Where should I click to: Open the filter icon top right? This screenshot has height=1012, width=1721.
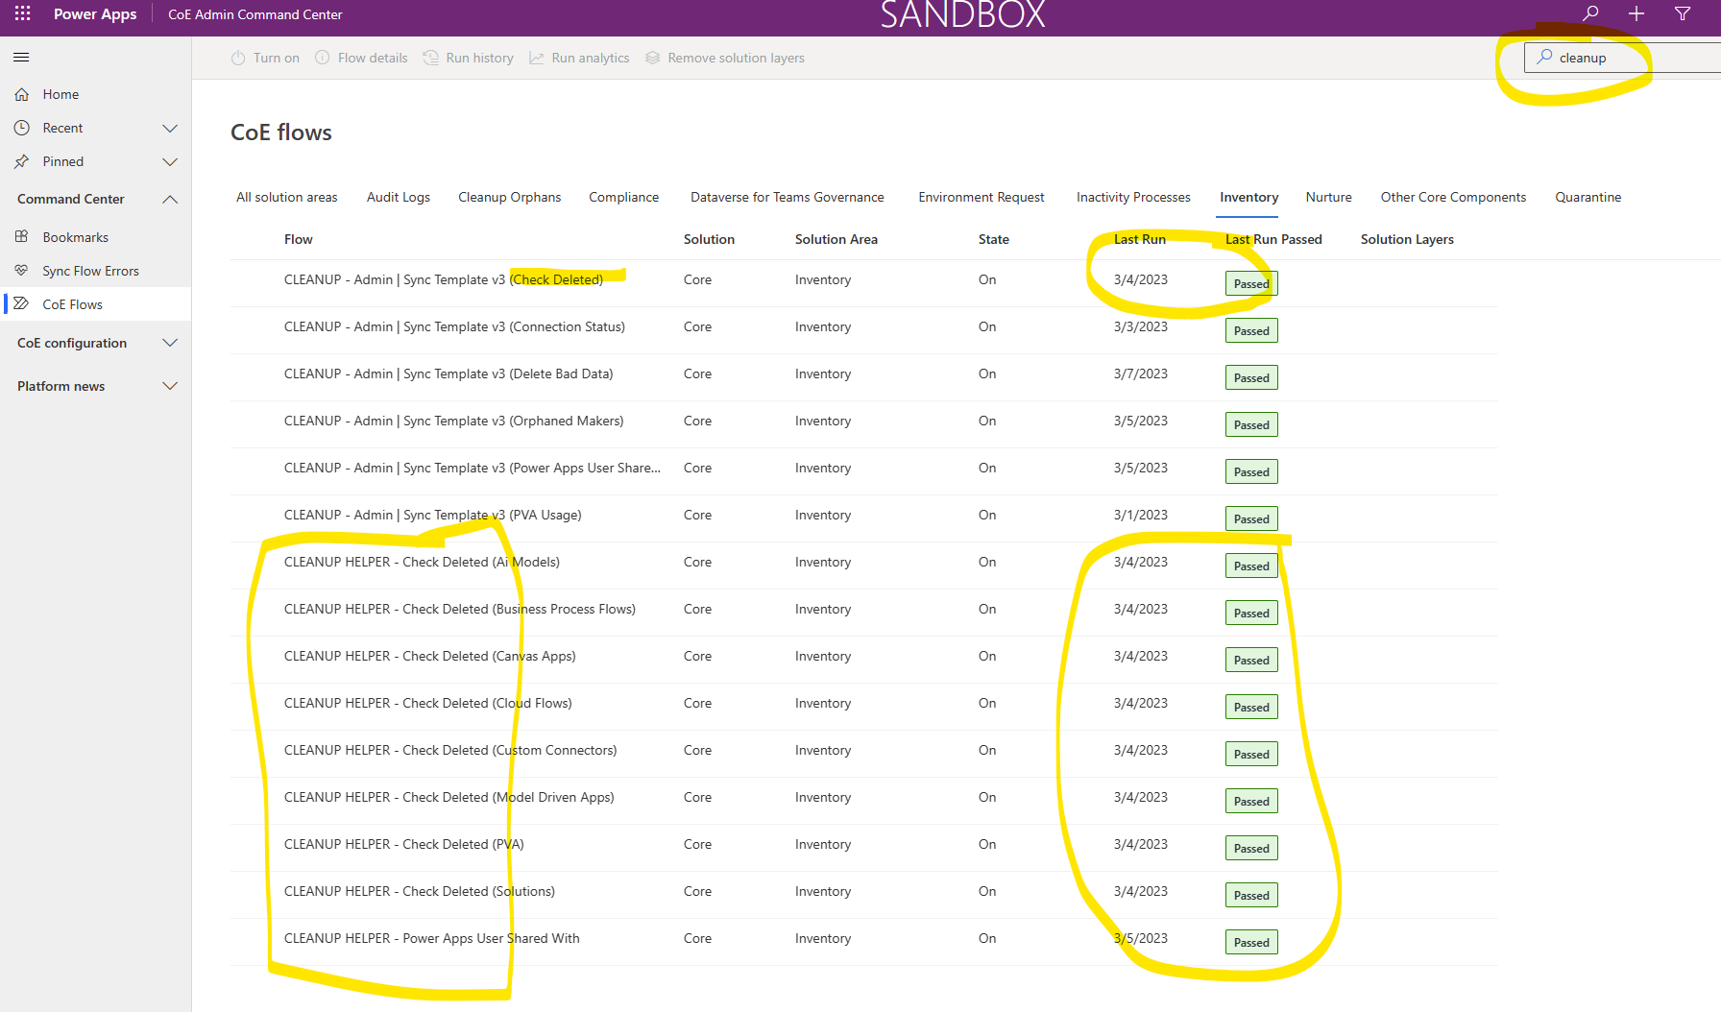coord(1683,13)
